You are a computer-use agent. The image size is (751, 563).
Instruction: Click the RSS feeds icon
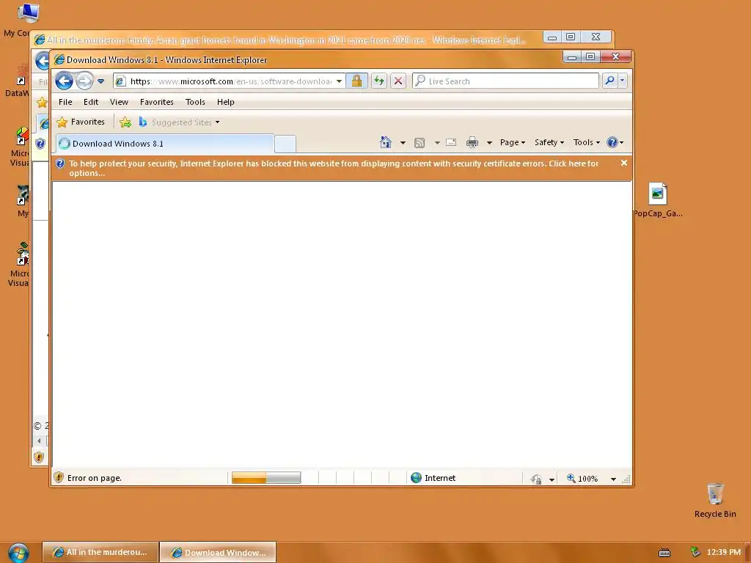tap(420, 143)
